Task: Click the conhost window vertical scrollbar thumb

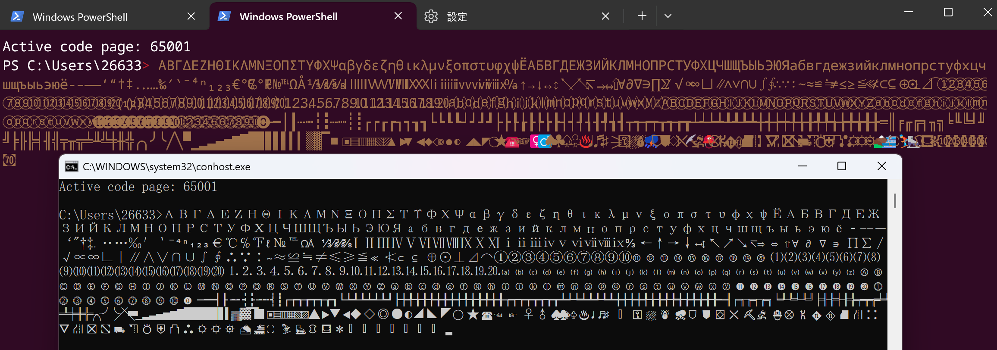Action: click(895, 201)
